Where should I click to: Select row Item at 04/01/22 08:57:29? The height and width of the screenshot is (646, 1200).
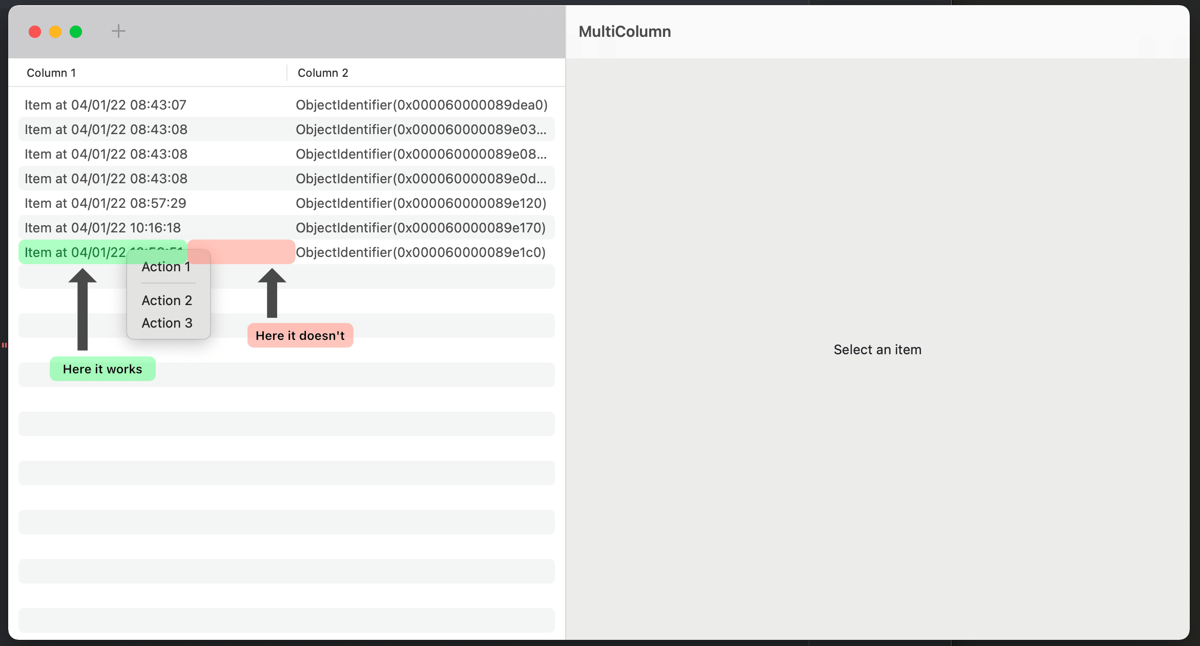(286, 203)
